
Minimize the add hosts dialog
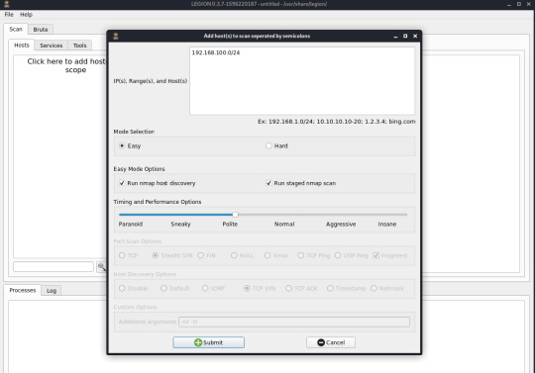pyautogui.click(x=395, y=36)
